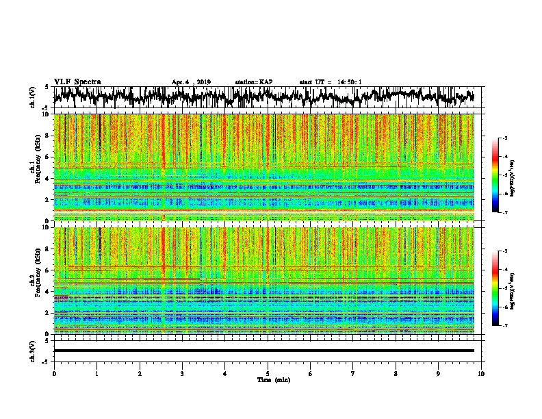Click the ch.1 color bar unit label log(PSD)

click(512, 178)
